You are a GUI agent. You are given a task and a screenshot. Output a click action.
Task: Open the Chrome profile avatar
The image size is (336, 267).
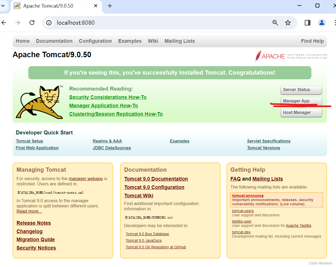[322, 23]
